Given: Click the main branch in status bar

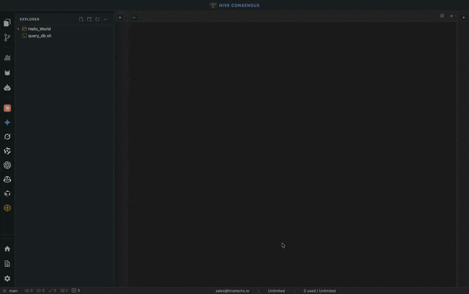Looking at the screenshot, I should click(12, 290).
